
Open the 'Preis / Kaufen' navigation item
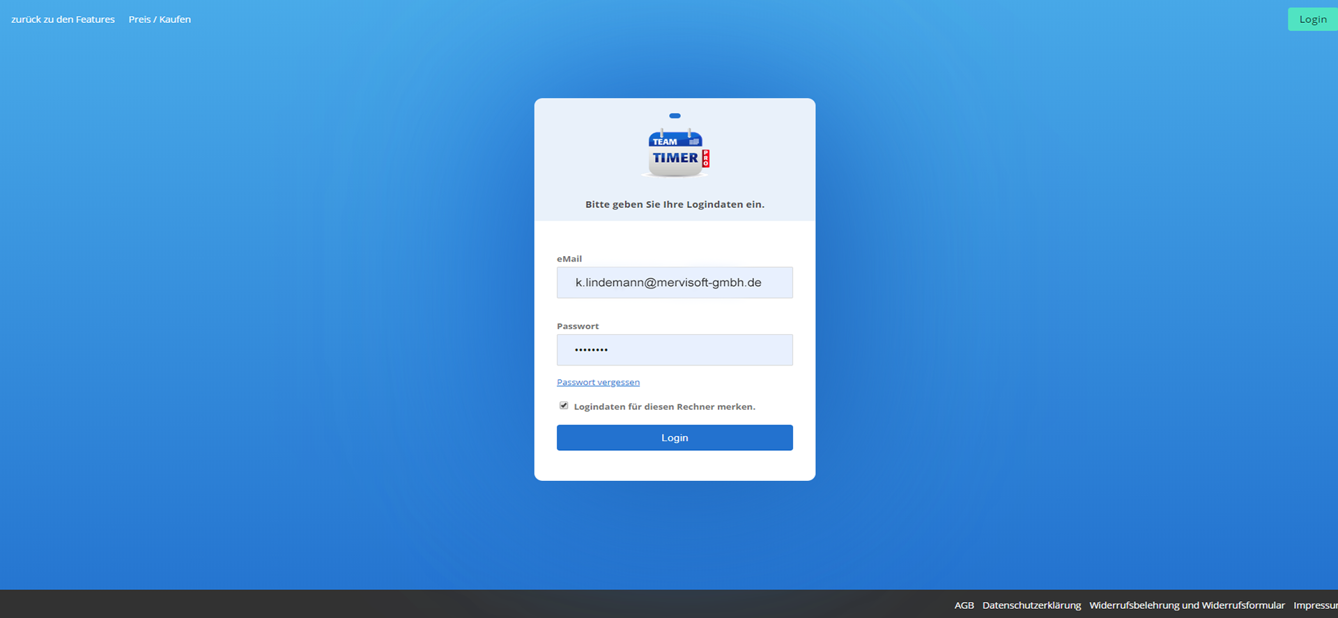[x=160, y=19]
